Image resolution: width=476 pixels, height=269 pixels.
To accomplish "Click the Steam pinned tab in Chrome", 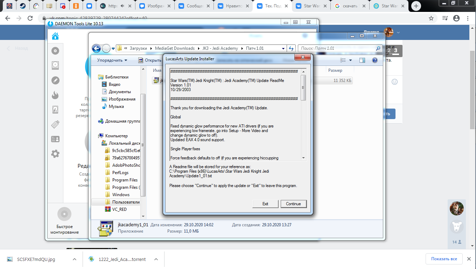I will coord(23,6).
